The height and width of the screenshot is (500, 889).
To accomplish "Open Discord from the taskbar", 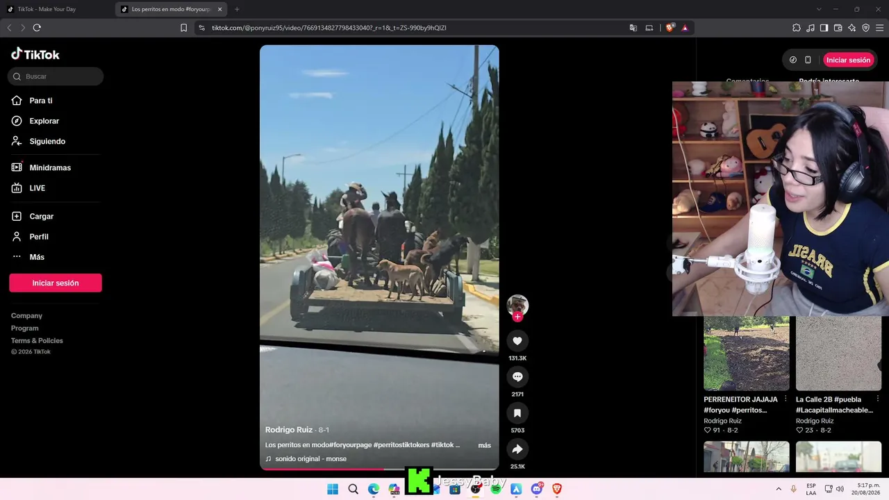I will 537,489.
